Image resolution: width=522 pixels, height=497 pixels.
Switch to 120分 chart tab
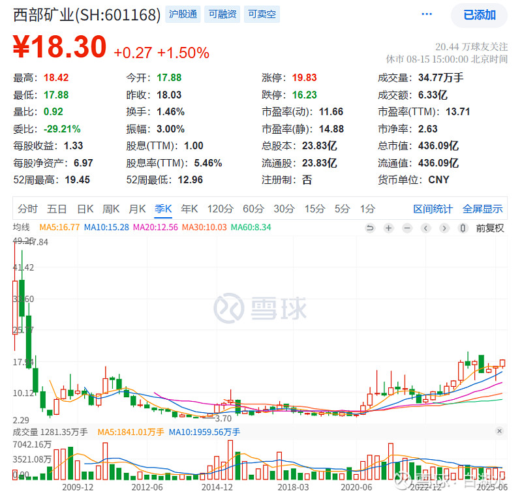[221, 209]
